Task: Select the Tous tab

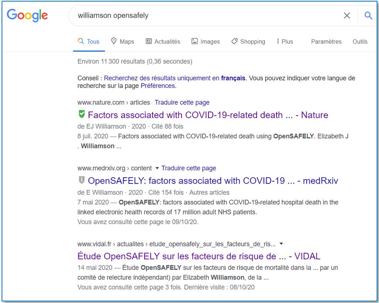Action: point(89,41)
